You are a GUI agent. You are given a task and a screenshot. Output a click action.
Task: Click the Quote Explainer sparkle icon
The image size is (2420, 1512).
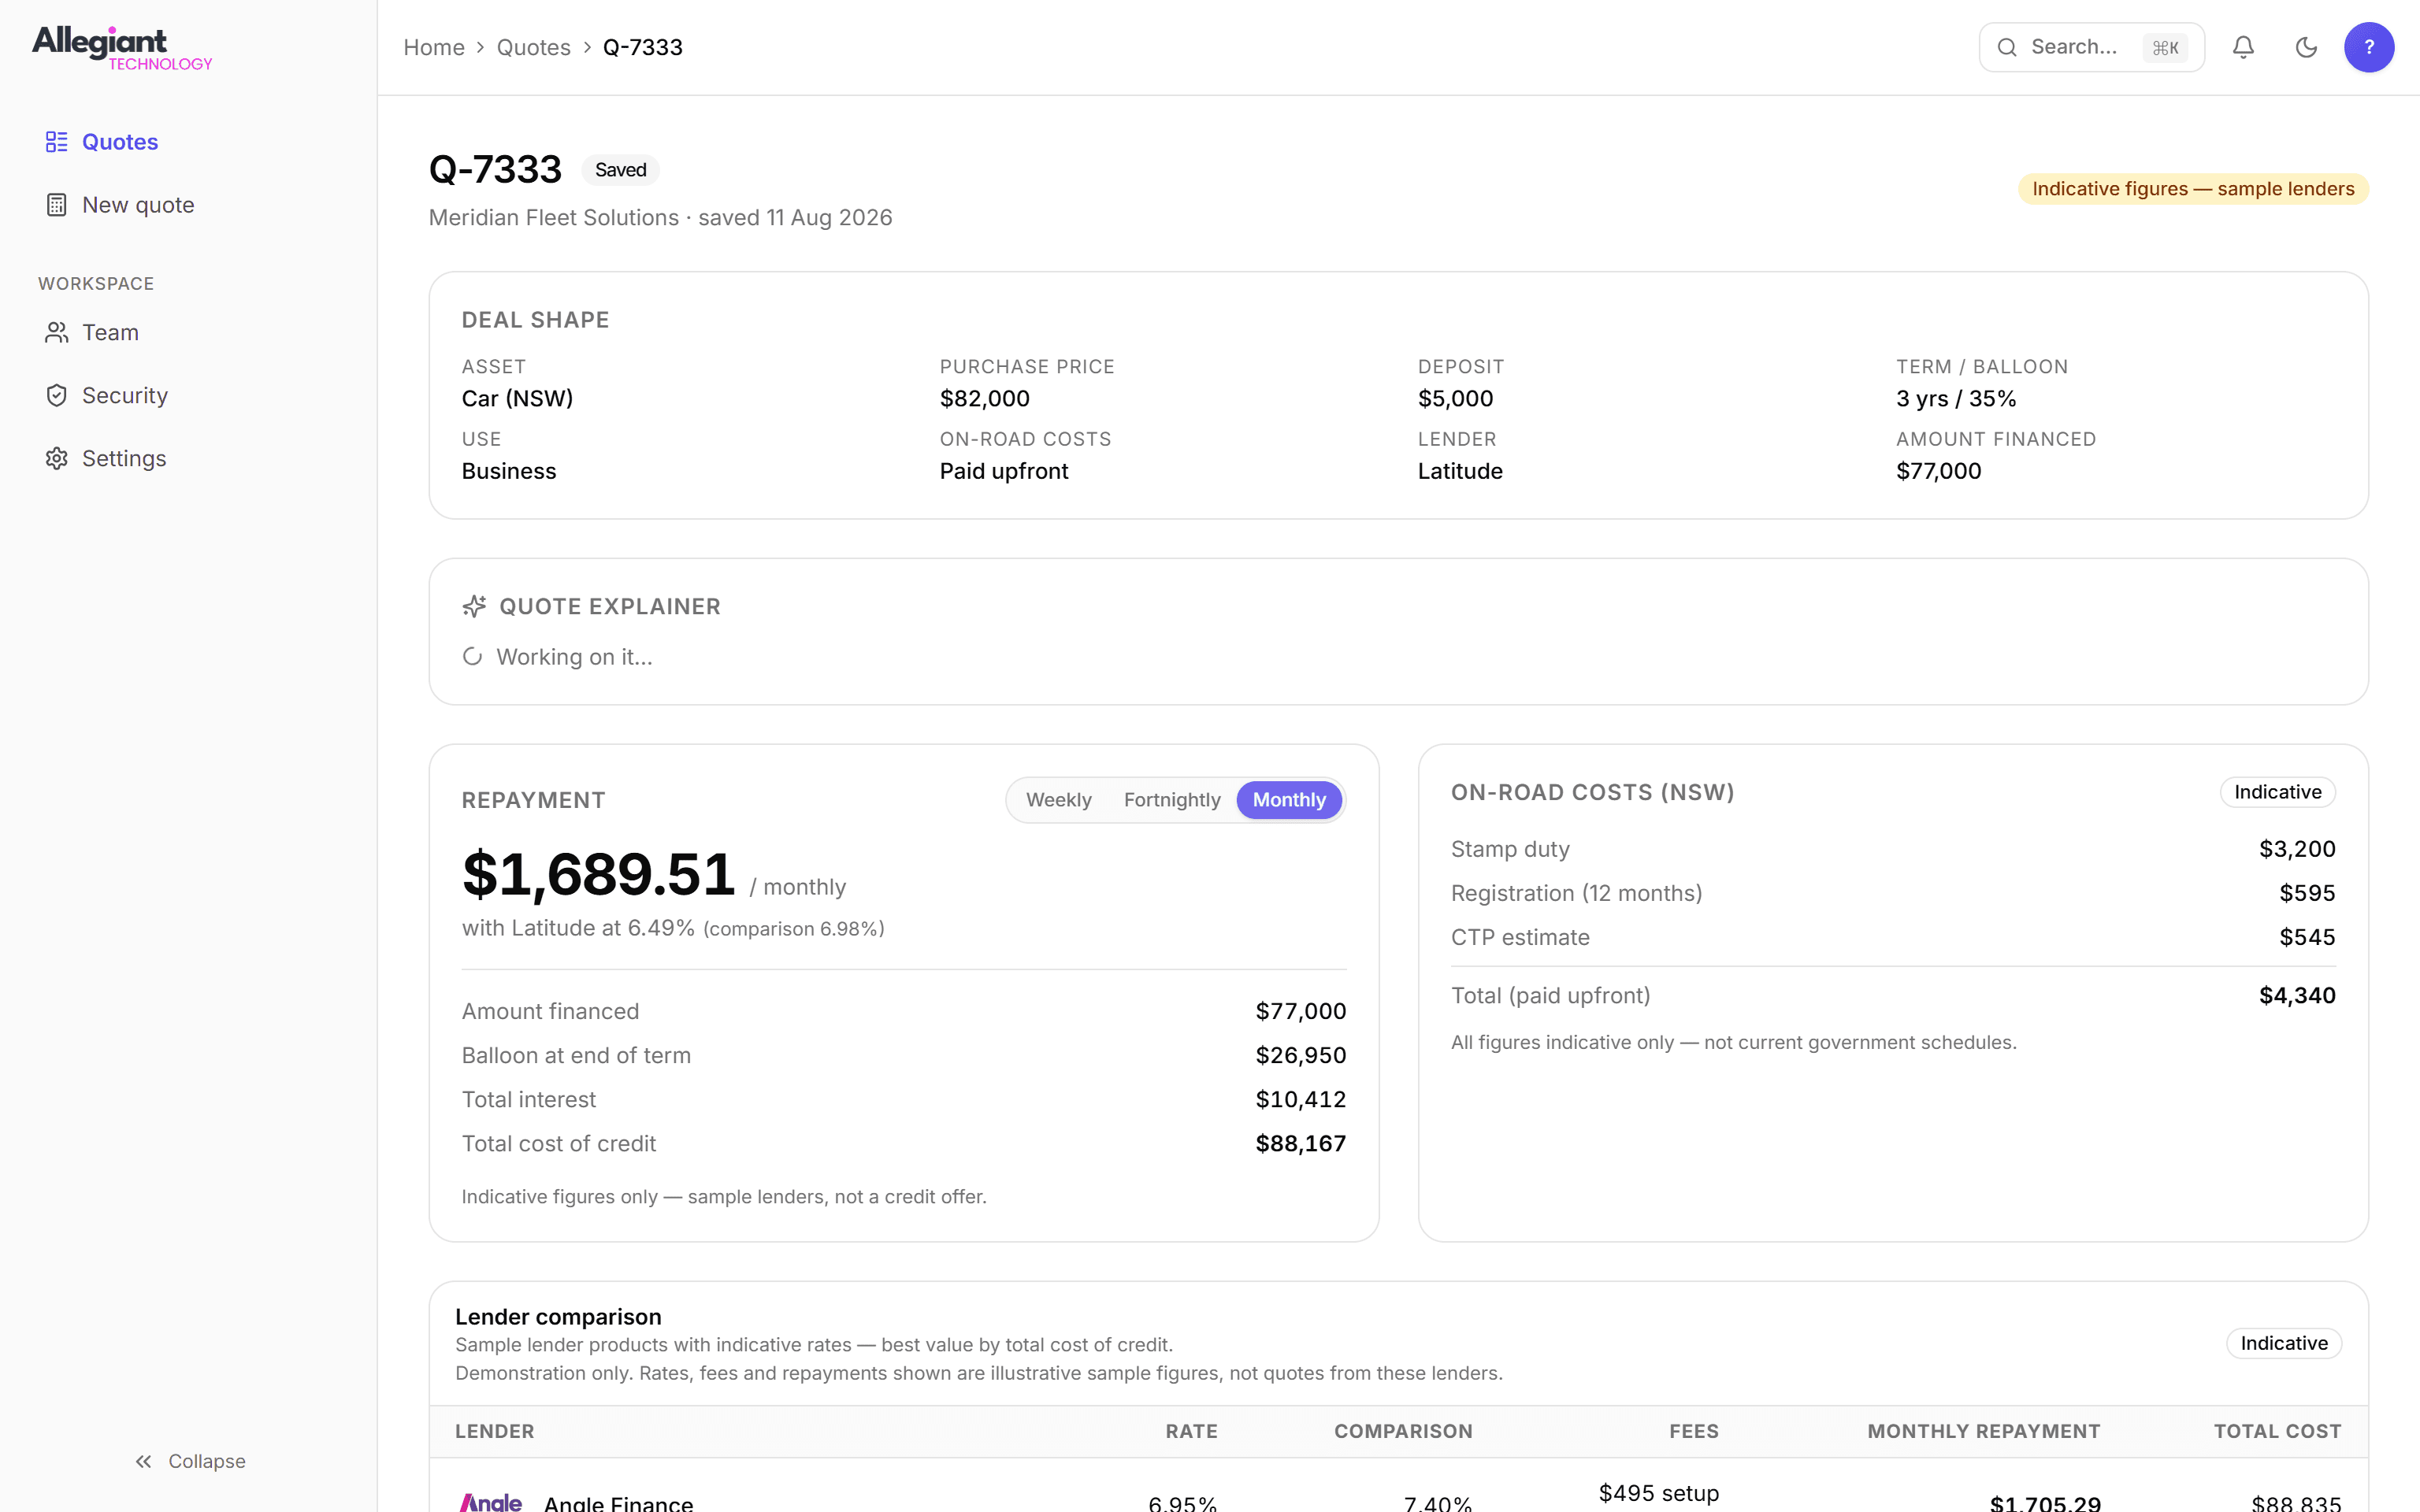click(474, 606)
